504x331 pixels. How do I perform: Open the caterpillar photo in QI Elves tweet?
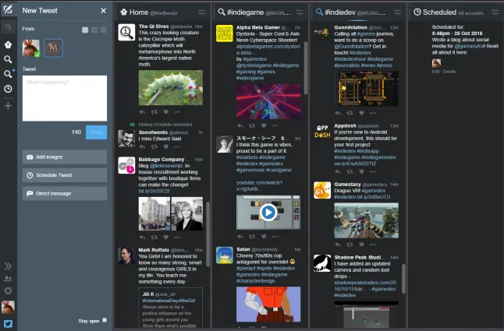pos(171,87)
